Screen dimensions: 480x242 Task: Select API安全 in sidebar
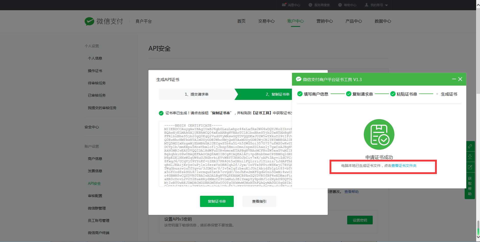click(94, 183)
